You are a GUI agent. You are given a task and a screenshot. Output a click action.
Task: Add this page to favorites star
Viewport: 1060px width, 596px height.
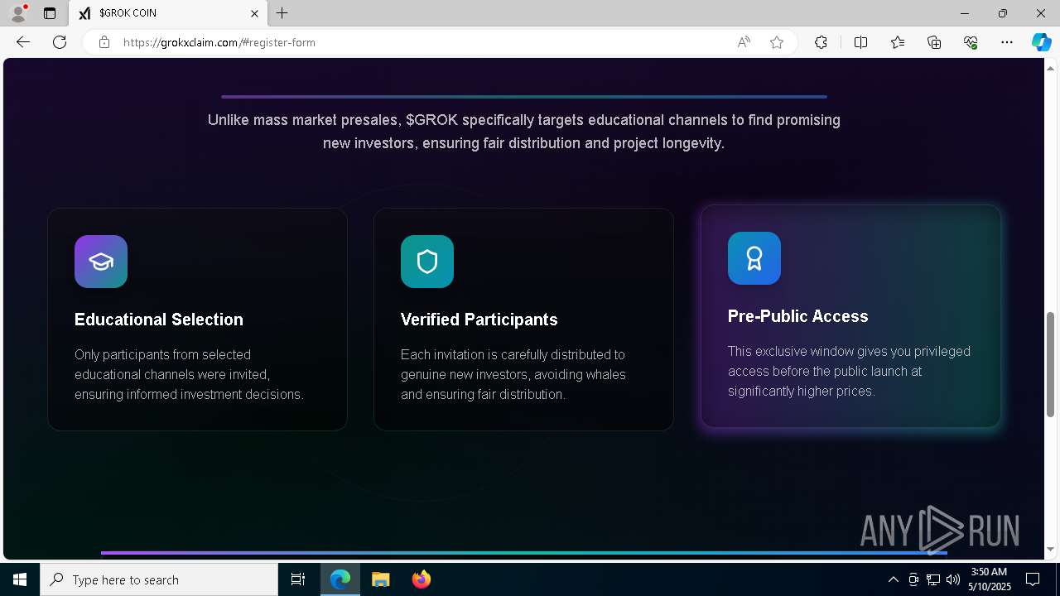tap(777, 42)
